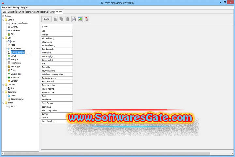Select the Document status icon
The image size is (235, 157).
click(9, 99)
